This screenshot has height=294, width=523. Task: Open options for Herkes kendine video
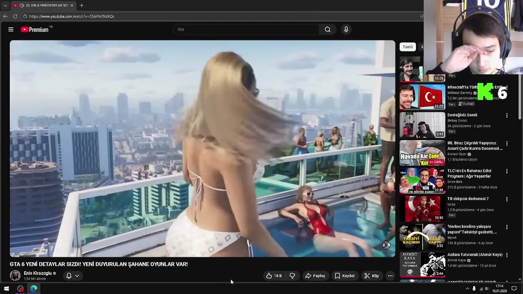click(507, 227)
